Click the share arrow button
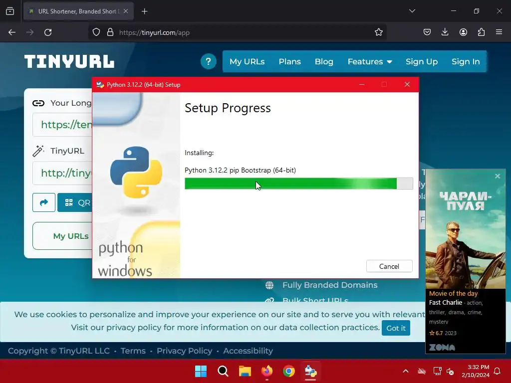This screenshot has height=383, width=511. point(44,202)
